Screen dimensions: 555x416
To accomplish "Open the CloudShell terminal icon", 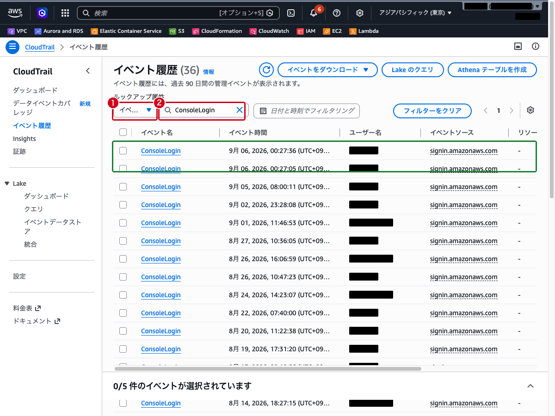I will pyautogui.click(x=291, y=13).
